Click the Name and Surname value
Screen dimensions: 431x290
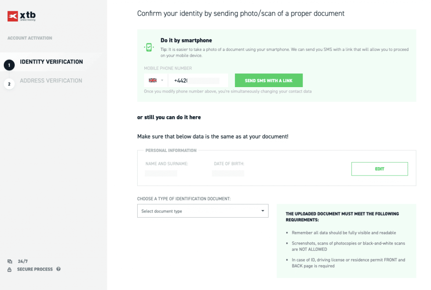tap(161, 173)
